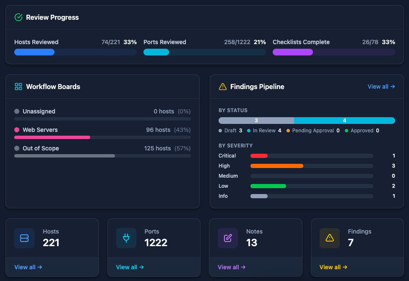Open View all in the Findings Pipeline

click(380, 87)
